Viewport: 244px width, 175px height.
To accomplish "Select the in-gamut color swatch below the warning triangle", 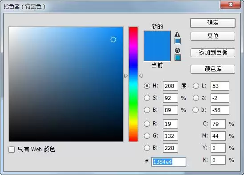I will pos(178,41).
